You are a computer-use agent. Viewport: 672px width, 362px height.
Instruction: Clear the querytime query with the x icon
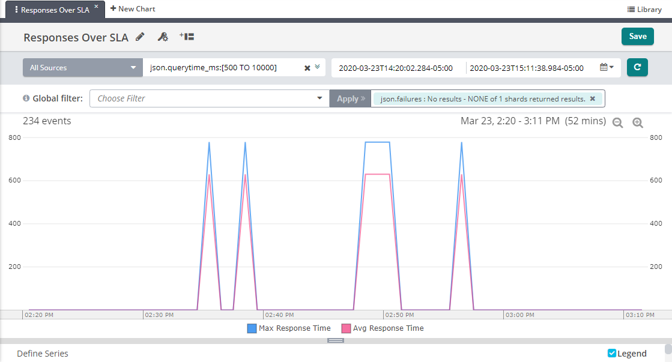pos(308,67)
